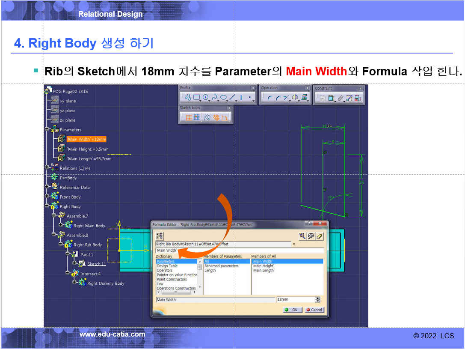
Task: Expand the Front Body tree node
Action: click(47, 197)
